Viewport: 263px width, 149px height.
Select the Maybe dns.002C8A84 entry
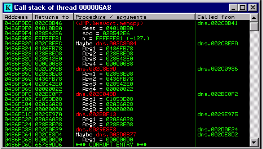[x=106, y=44]
